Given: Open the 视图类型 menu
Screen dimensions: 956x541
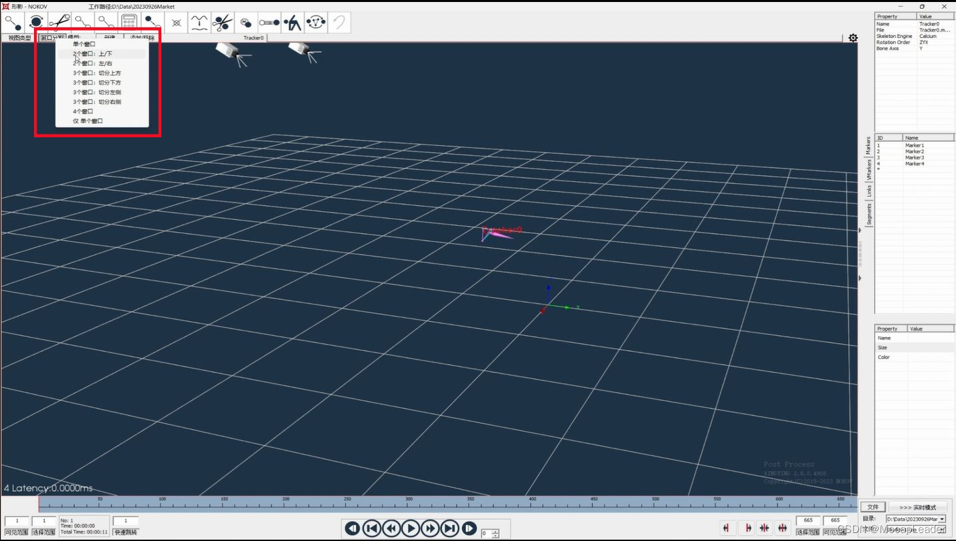Looking at the screenshot, I should tap(19, 38).
